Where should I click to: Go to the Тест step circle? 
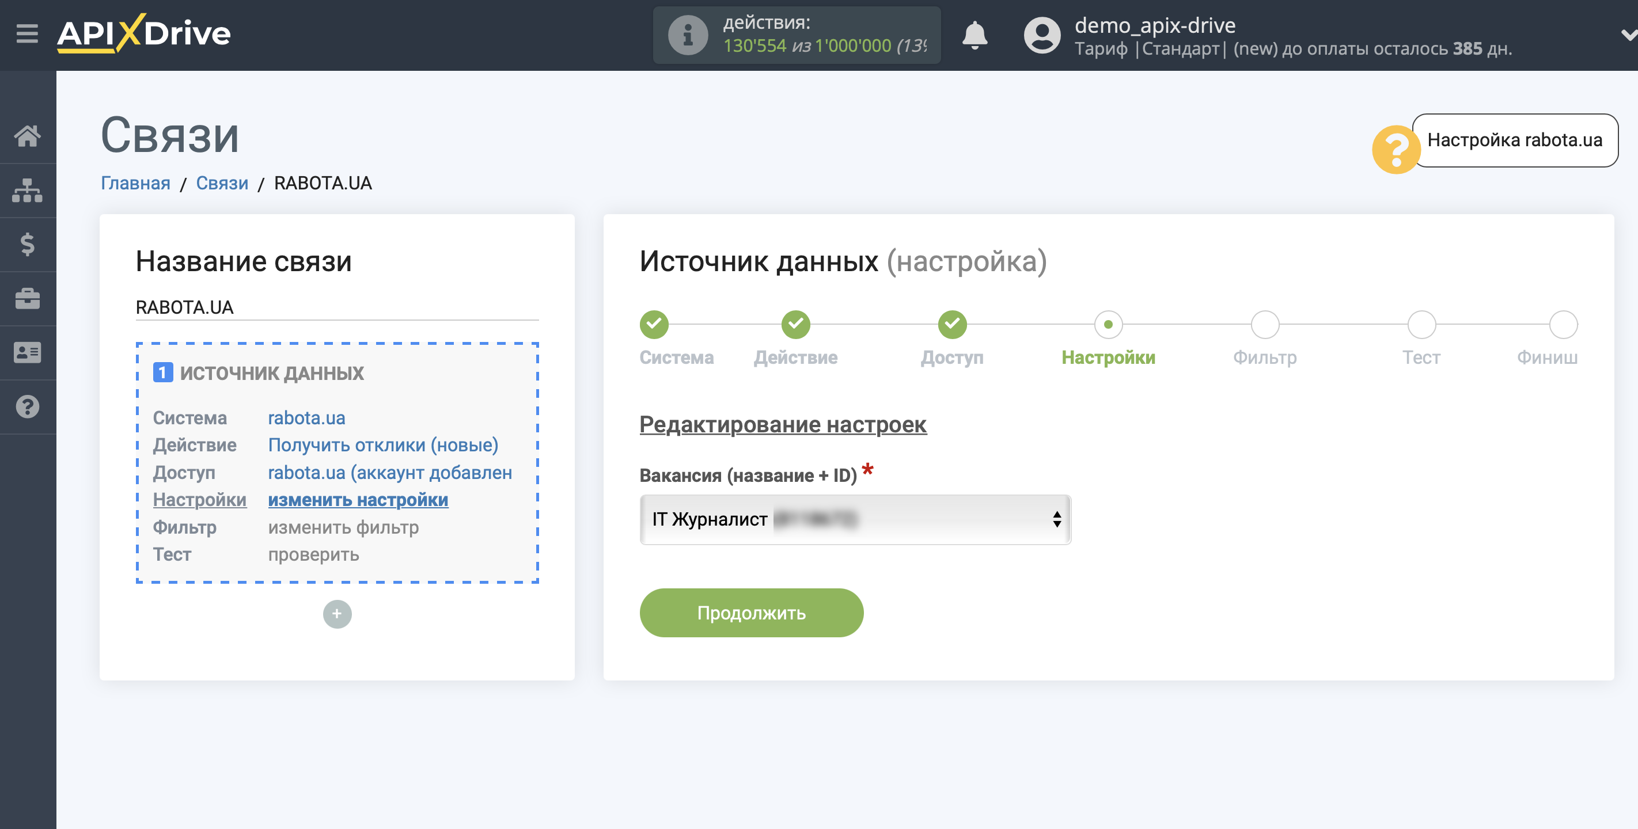1421,324
